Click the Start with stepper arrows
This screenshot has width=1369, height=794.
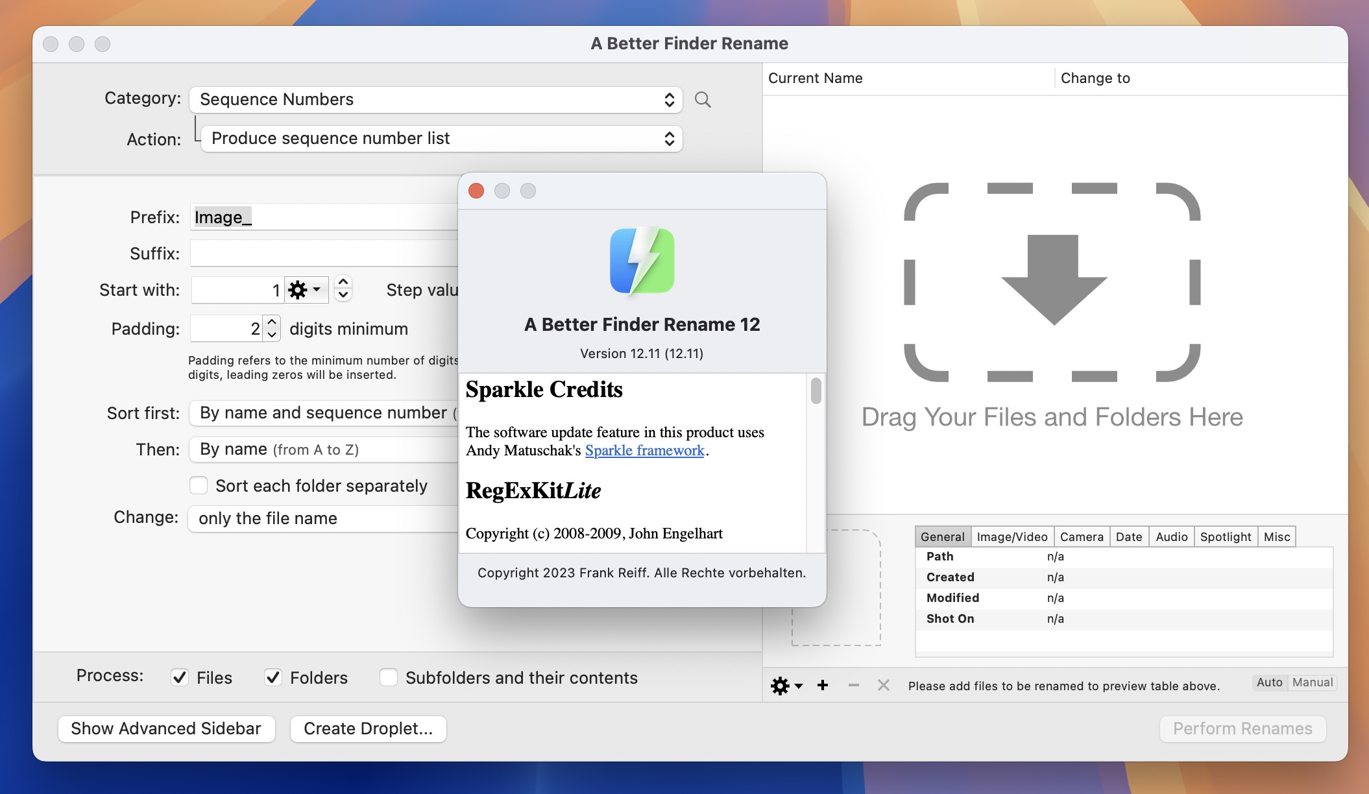click(x=343, y=289)
